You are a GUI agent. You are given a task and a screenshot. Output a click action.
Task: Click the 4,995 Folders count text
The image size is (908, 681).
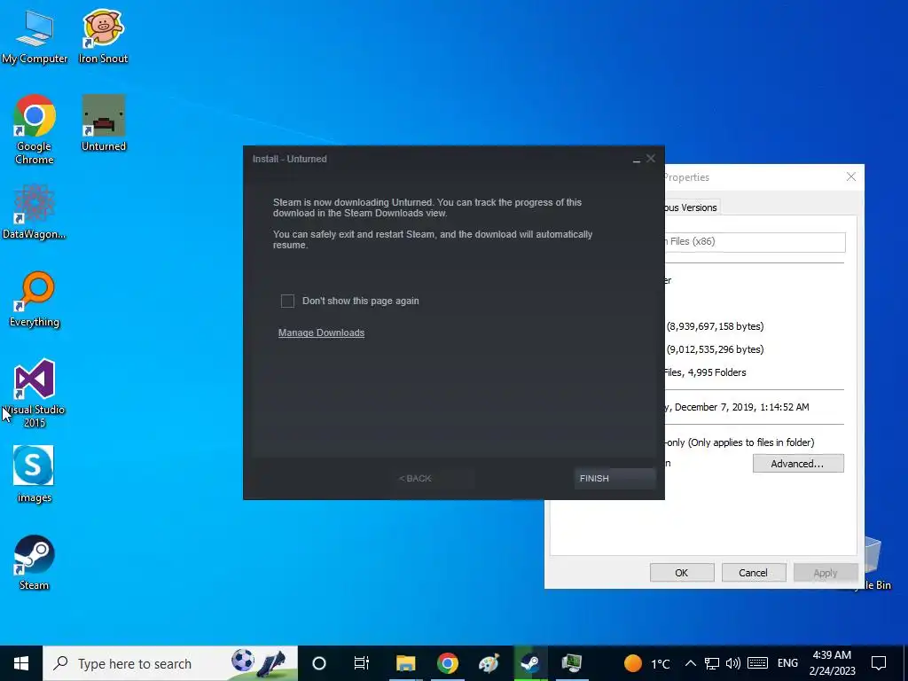(716, 373)
